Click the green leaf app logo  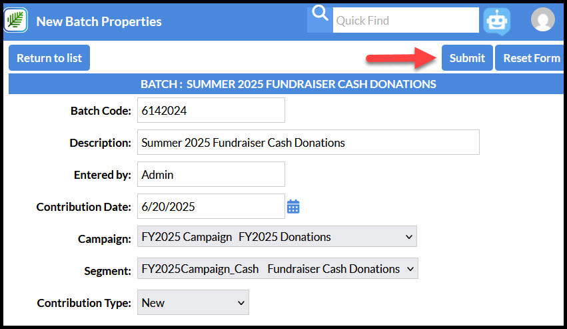click(x=15, y=20)
